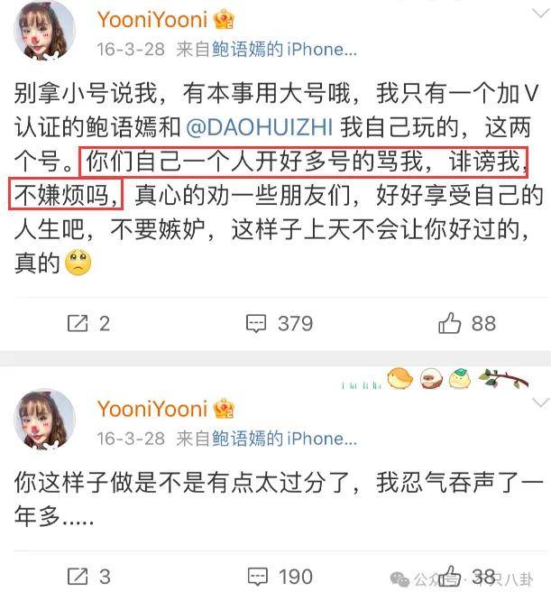Tap crown badge beside first YooniYooni name
Viewport: 551px width, 601px height.
coord(225,19)
